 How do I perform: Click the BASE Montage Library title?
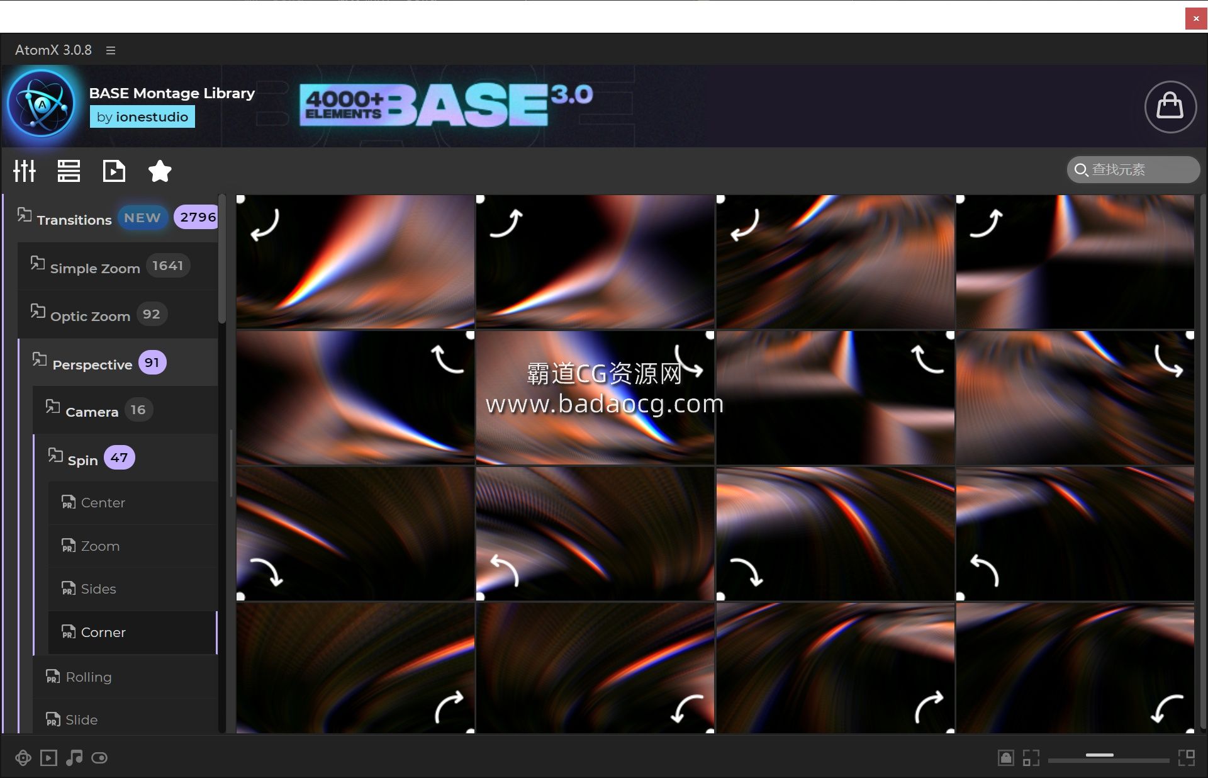coord(172,93)
